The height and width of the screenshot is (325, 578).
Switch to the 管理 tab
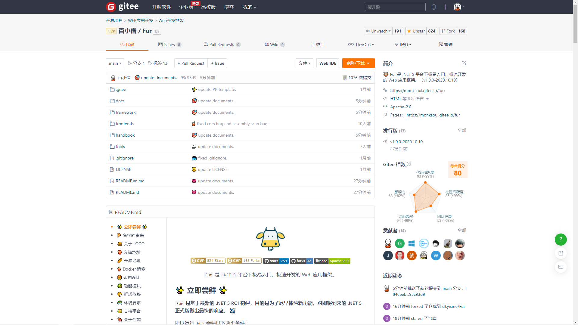446,45
